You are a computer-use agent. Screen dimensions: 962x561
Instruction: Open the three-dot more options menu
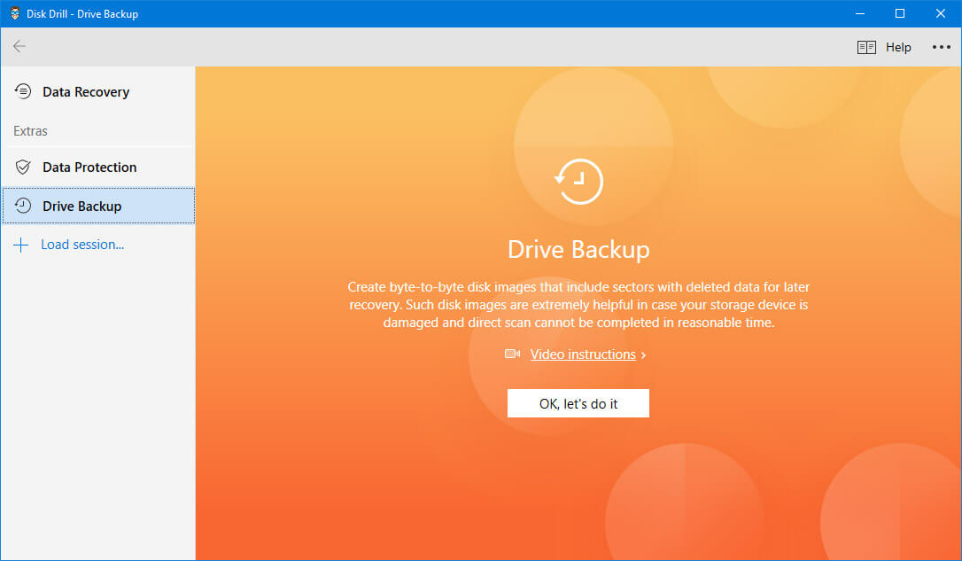941,47
